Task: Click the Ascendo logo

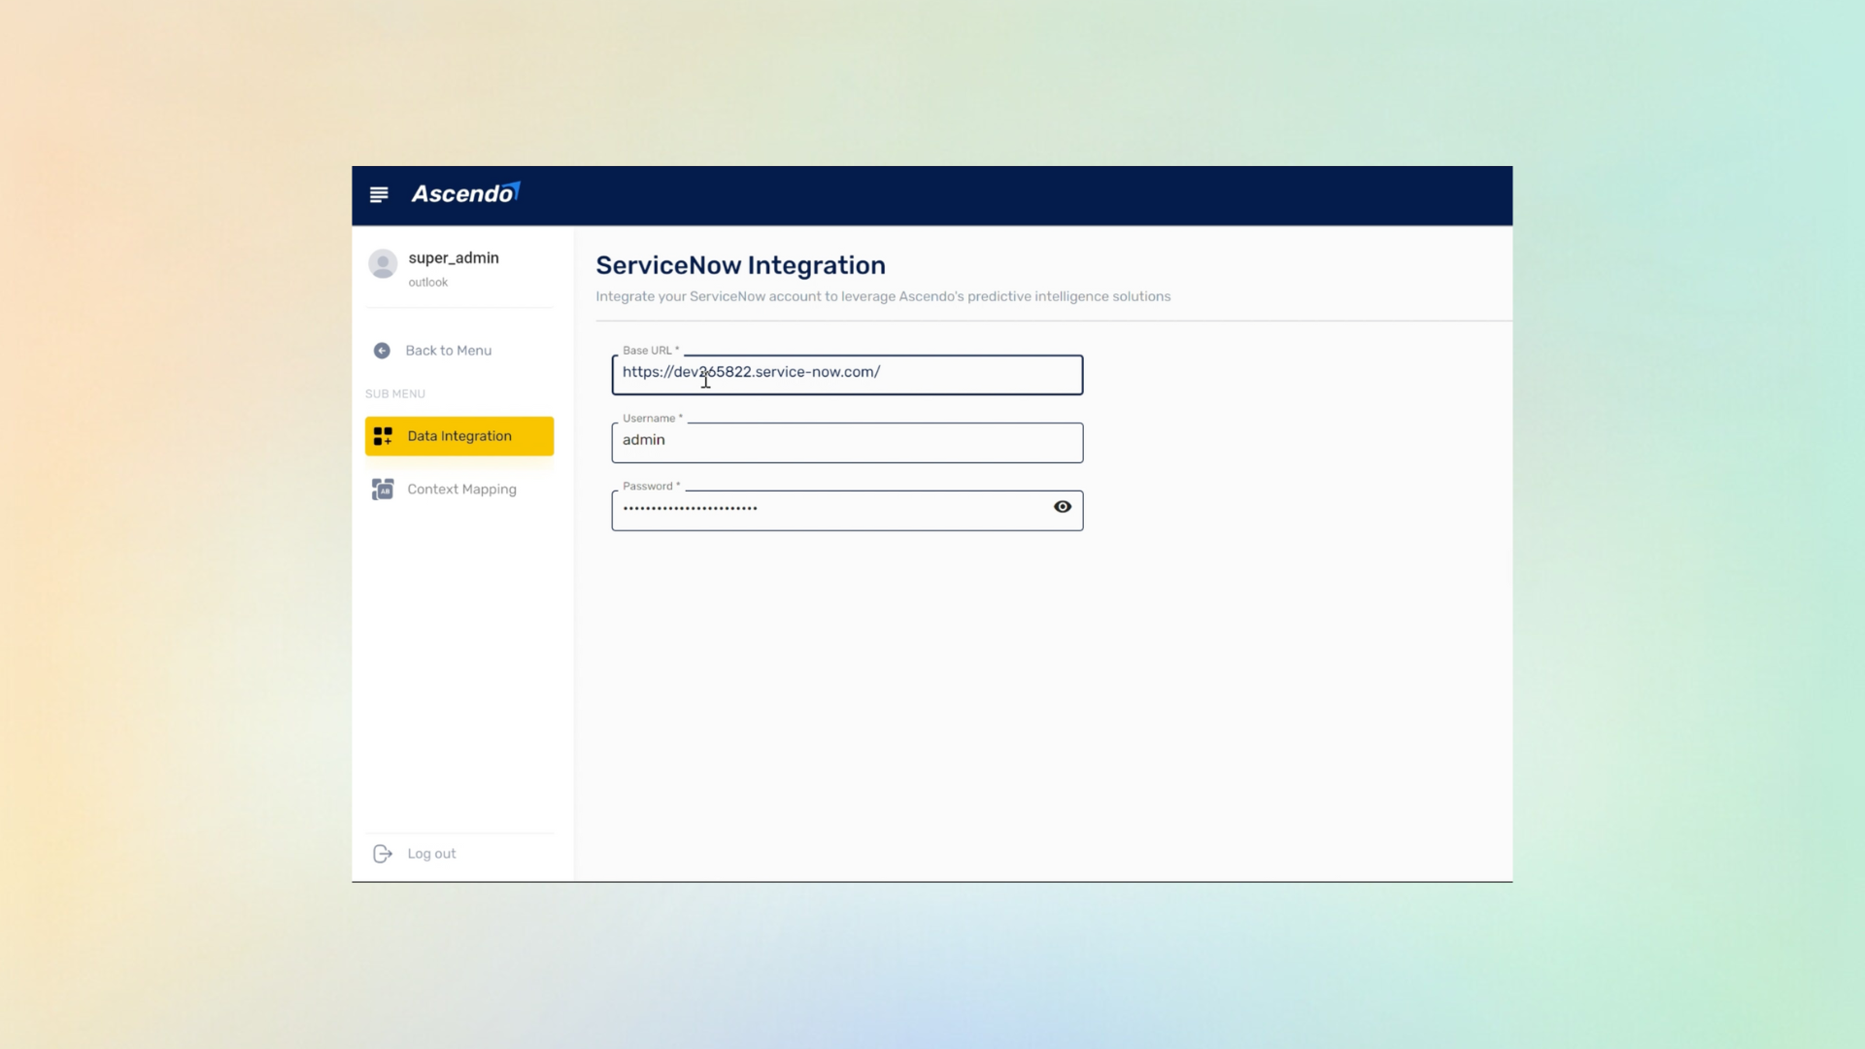Action: [465, 193]
